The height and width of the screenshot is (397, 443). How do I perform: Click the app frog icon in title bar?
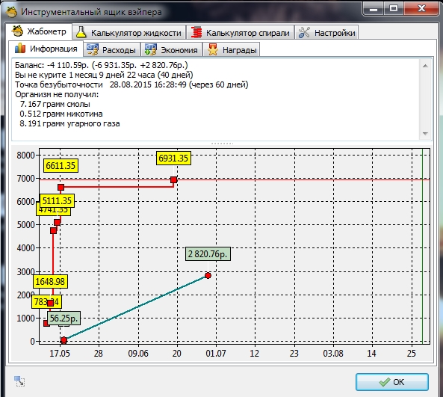12,12
